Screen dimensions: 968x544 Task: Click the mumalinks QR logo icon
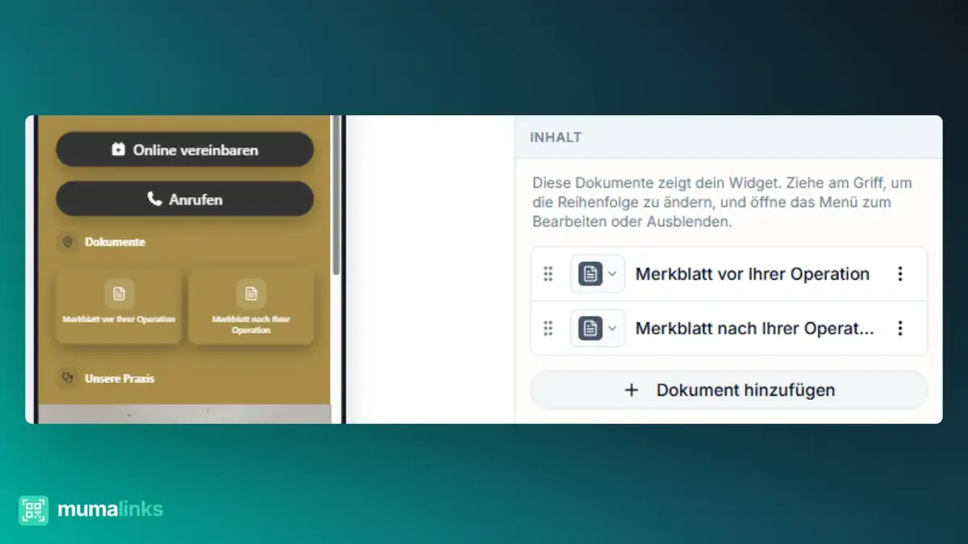34,510
